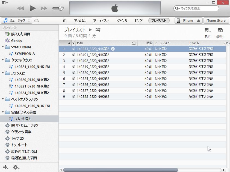Click the 最近再生した項目 gear icon
Viewport: 230px width, 172px height.
click(x=7, y=151)
